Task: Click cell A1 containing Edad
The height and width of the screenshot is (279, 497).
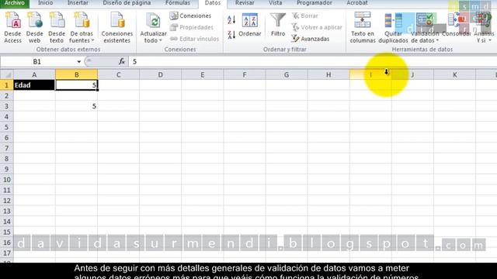Action: pyautogui.click(x=34, y=85)
